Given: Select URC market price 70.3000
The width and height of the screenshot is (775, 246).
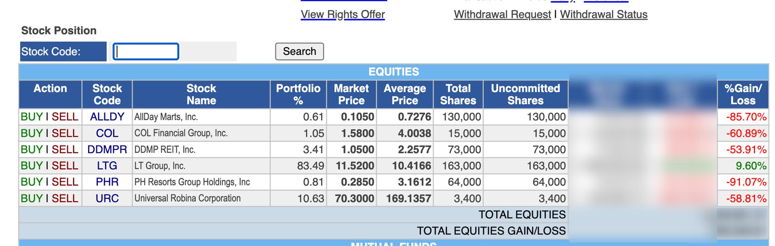Looking at the screenshot, I should click(354, 198).
